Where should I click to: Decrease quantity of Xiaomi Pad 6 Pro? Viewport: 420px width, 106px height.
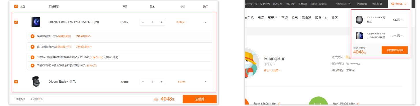pos(143,22)
